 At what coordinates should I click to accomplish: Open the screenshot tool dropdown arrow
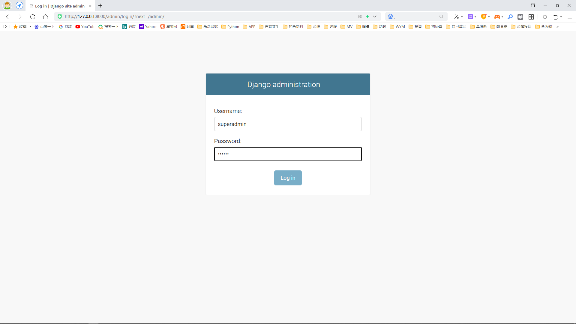click(462, 17)
